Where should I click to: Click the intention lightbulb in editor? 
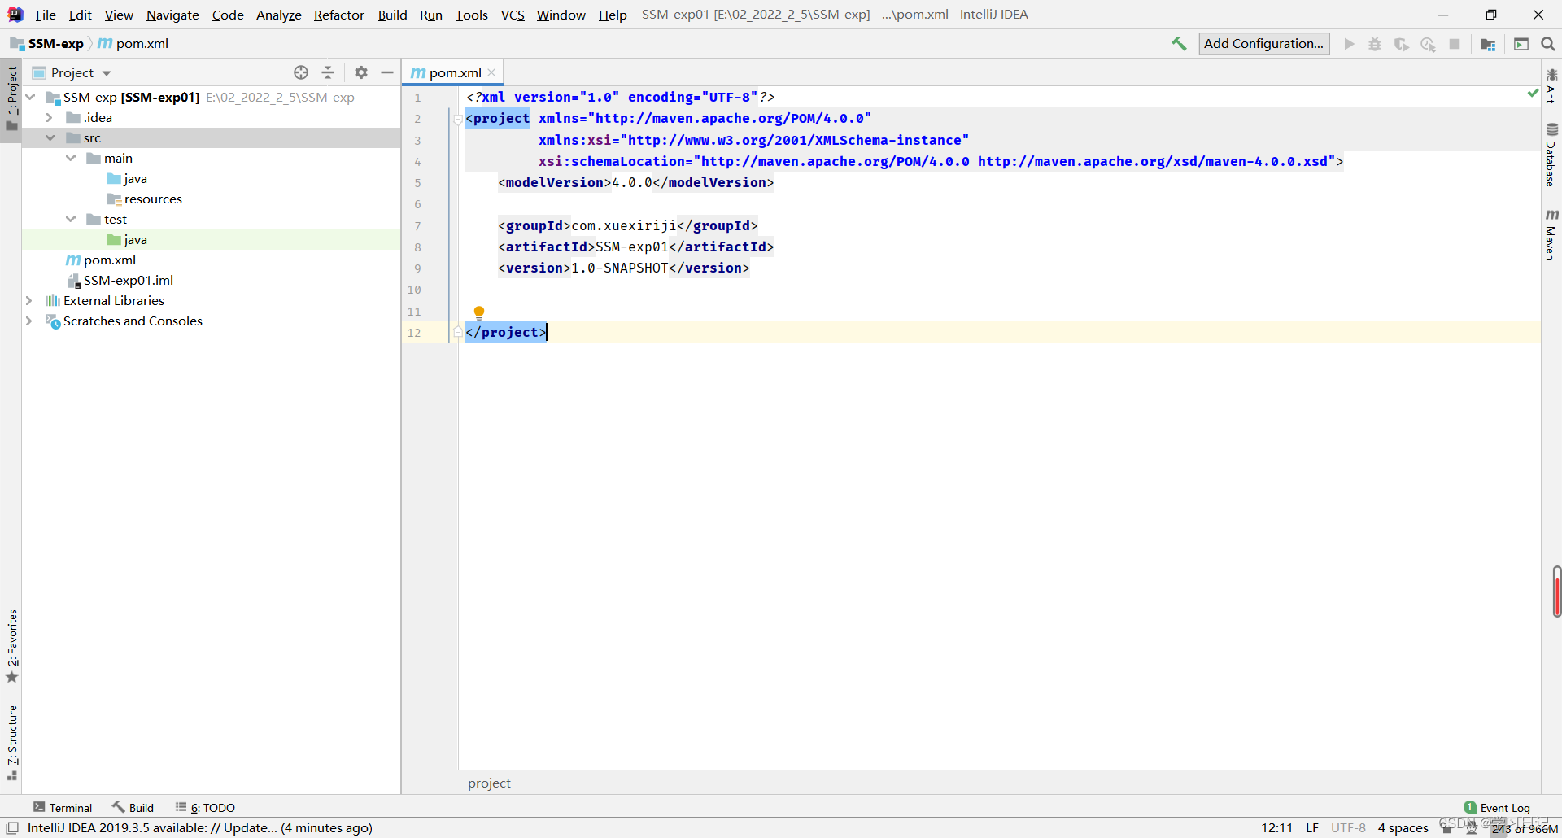tap(479, 312)
